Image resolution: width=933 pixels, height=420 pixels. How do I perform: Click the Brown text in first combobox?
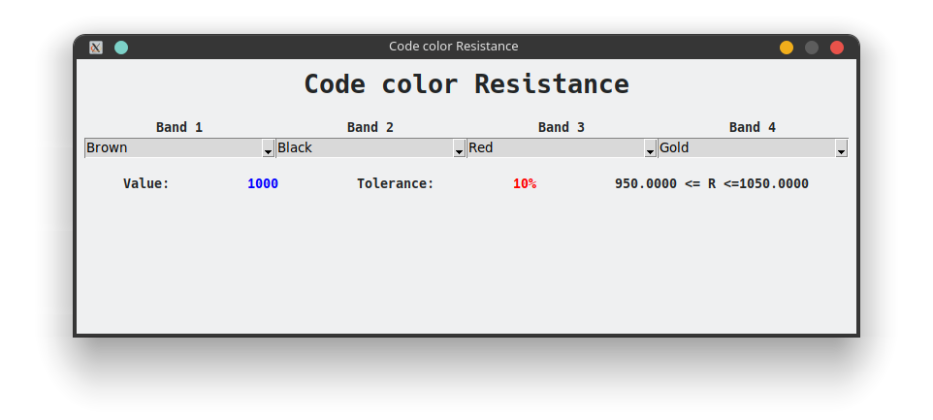pos(107,147)
